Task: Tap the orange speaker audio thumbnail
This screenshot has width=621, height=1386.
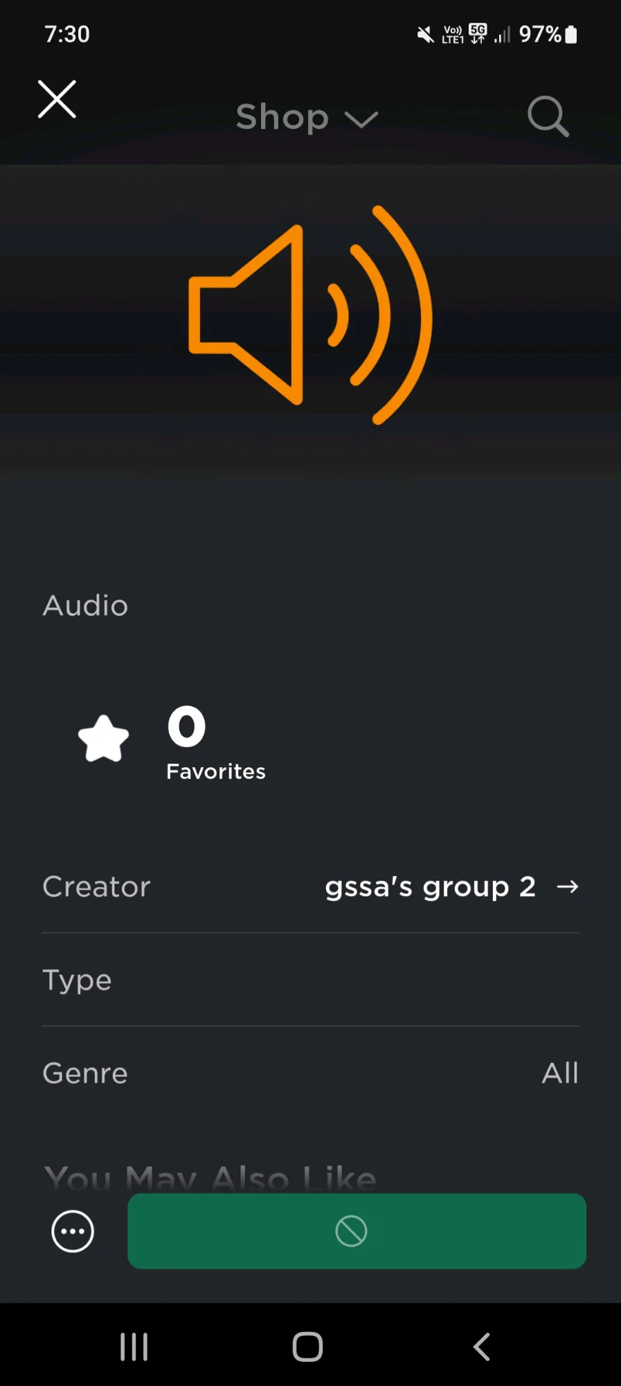Action: [310, 315]
